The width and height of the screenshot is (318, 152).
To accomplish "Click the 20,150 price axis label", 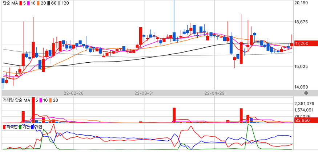I will pyautogui.click(x=302, y=3).
